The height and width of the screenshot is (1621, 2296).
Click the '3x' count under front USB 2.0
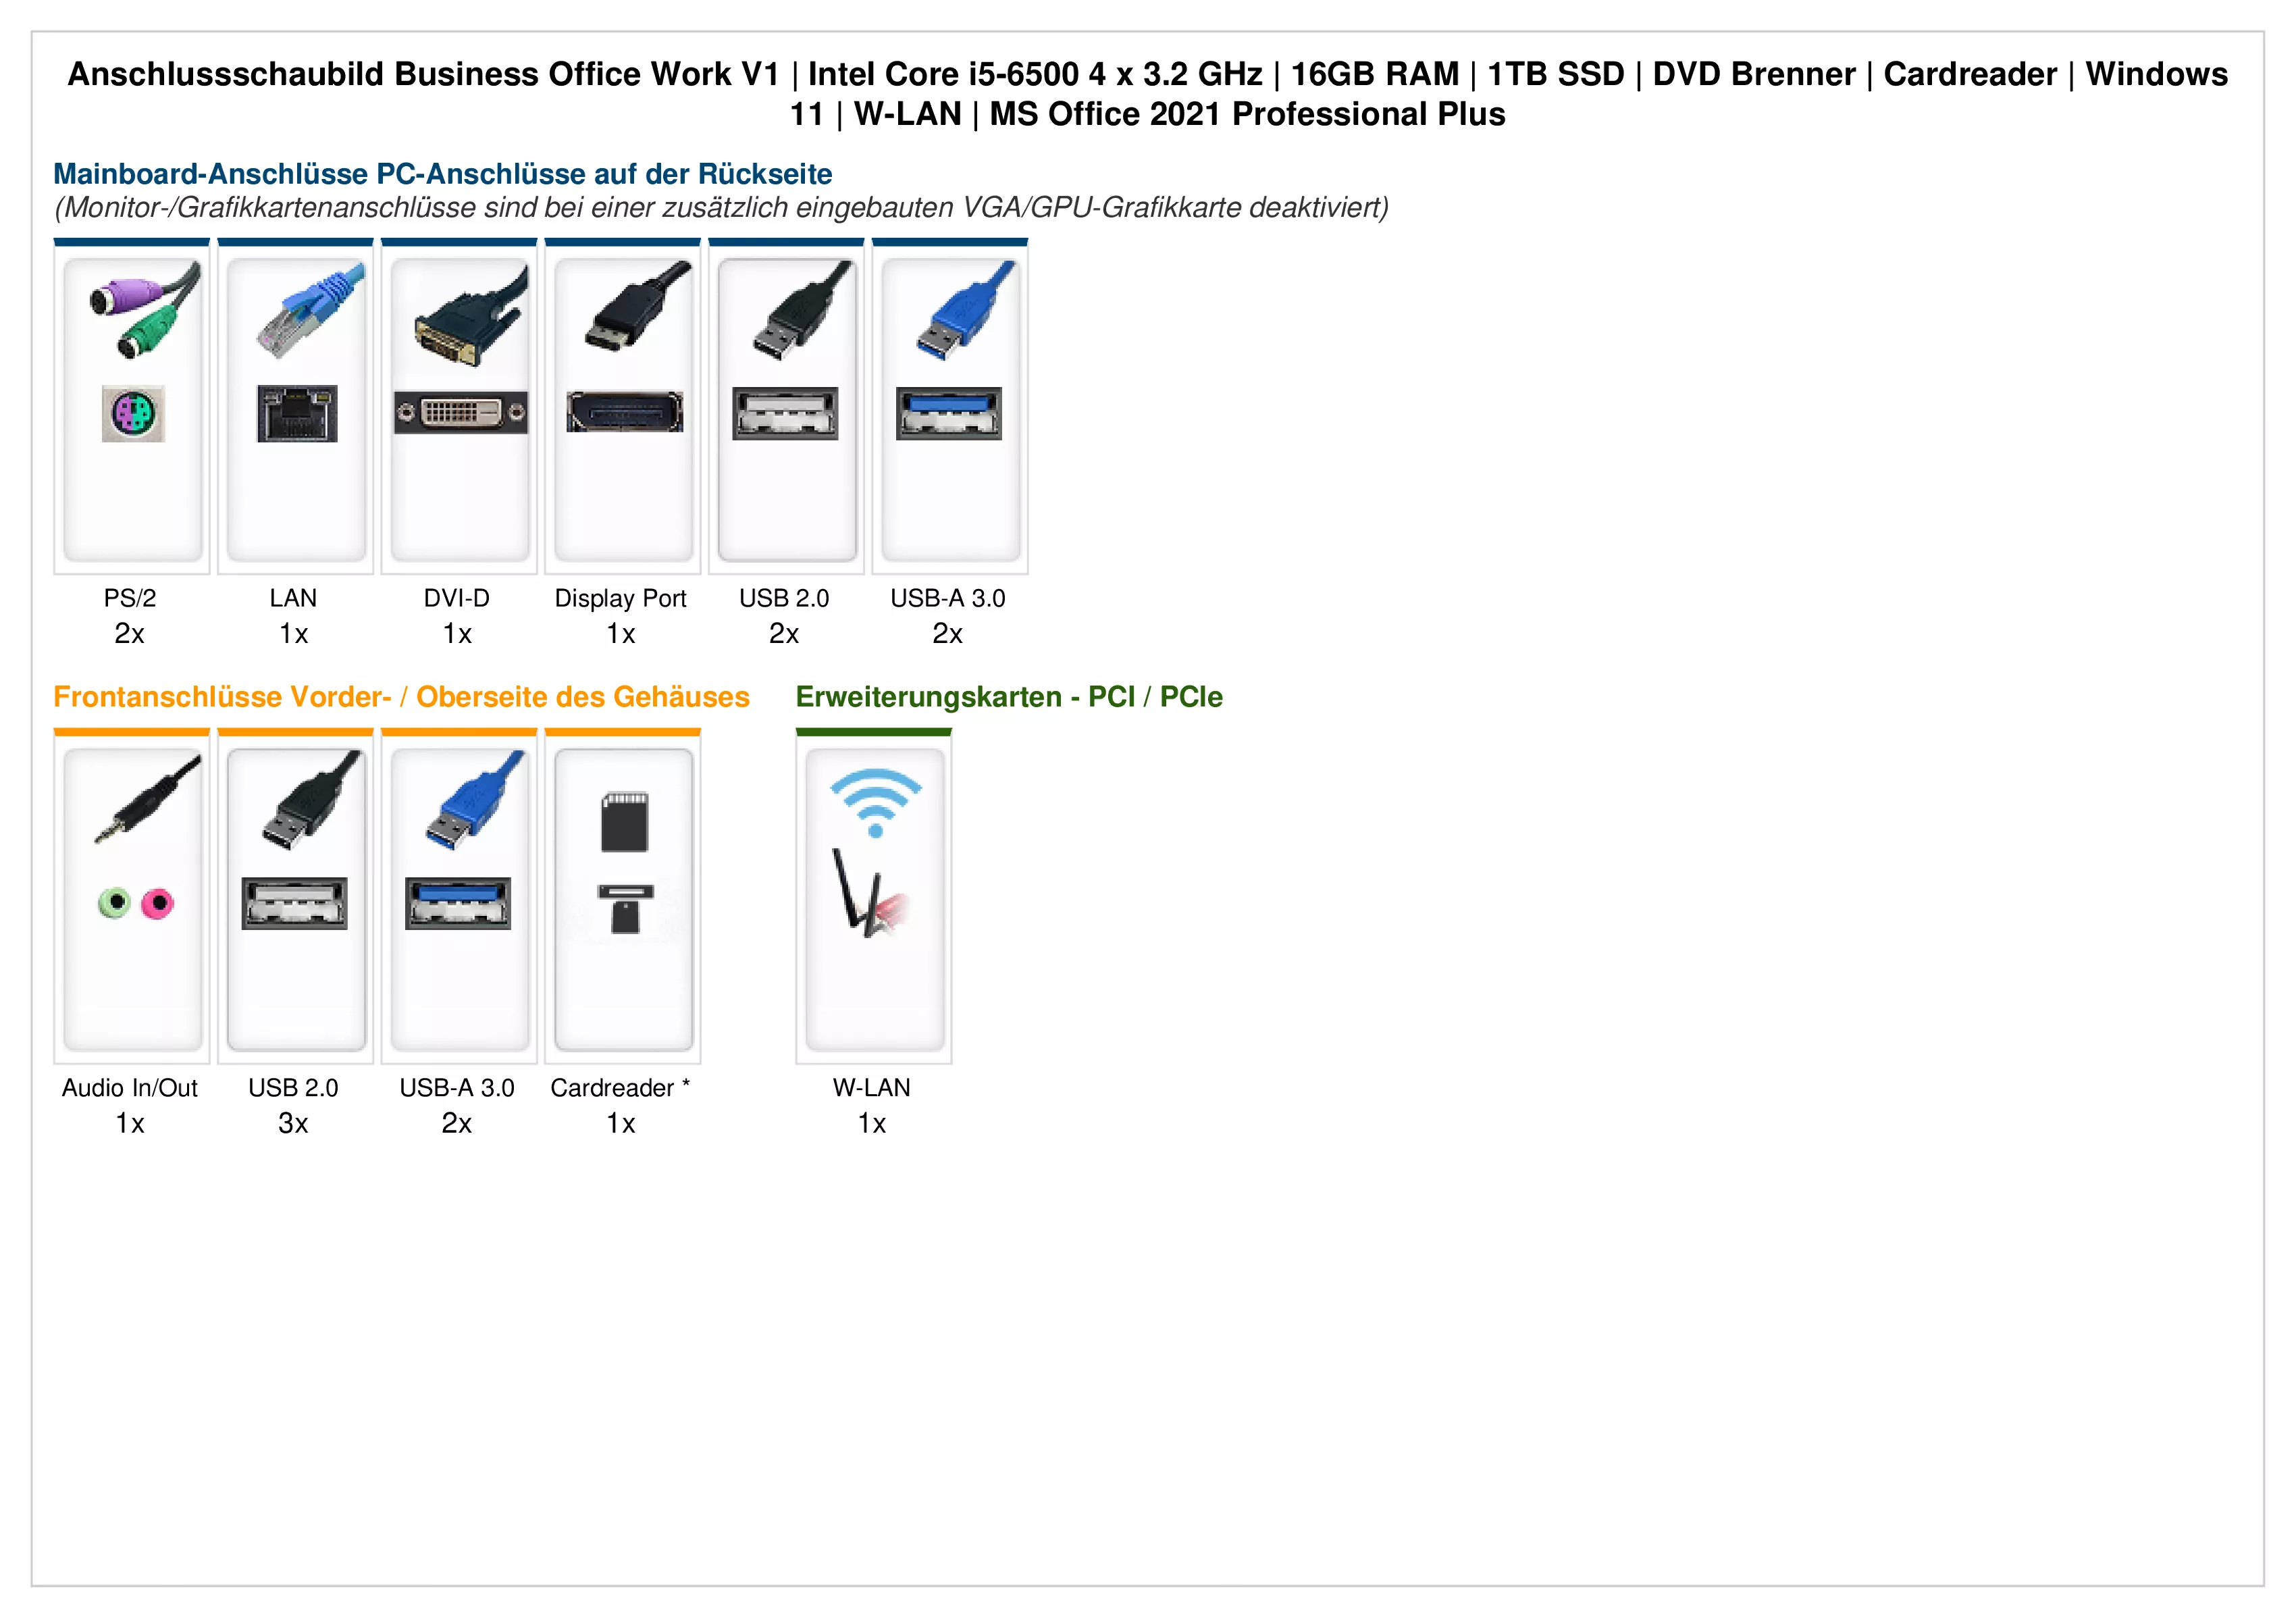coord(293,1124)
